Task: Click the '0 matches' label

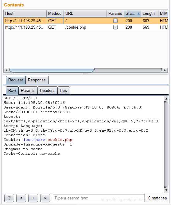Action: point(157,198)
